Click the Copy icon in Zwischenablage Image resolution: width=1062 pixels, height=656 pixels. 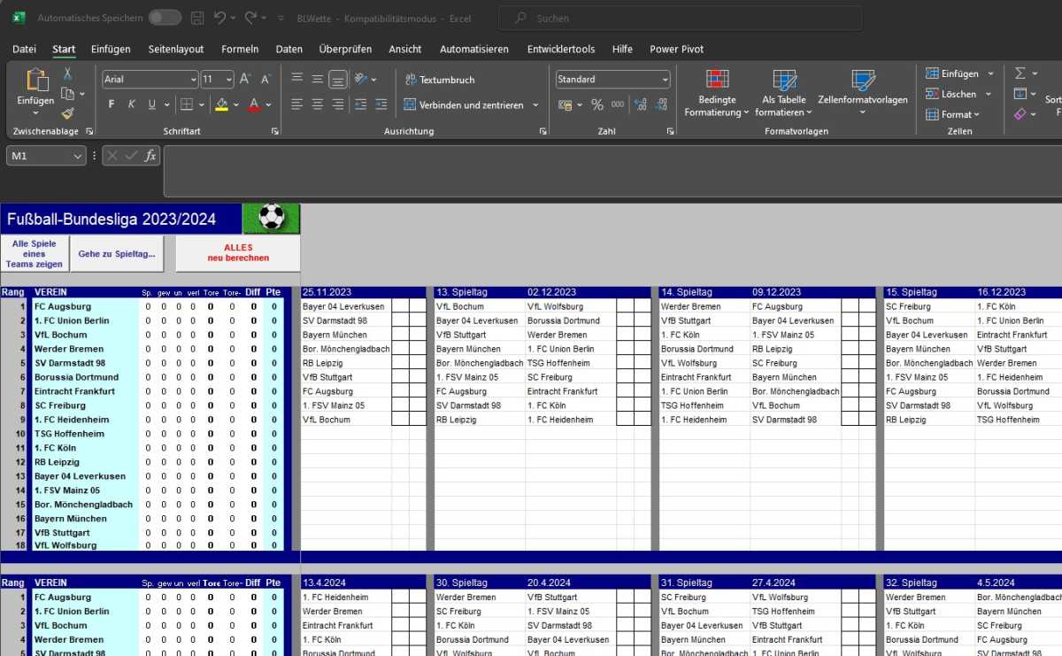click(x=67, y=94)
